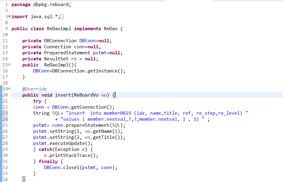Click the @Override annotation
The width and height of the screenshot is (283, 182).
click(x=34, y=89)
